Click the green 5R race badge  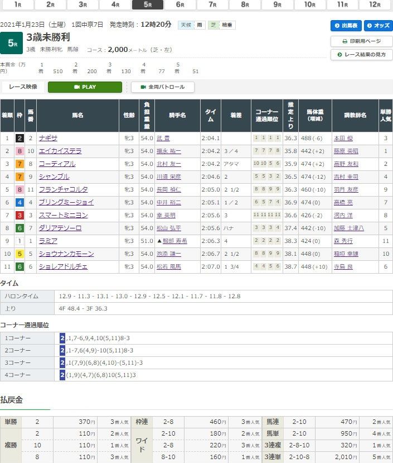coord(11,42)
